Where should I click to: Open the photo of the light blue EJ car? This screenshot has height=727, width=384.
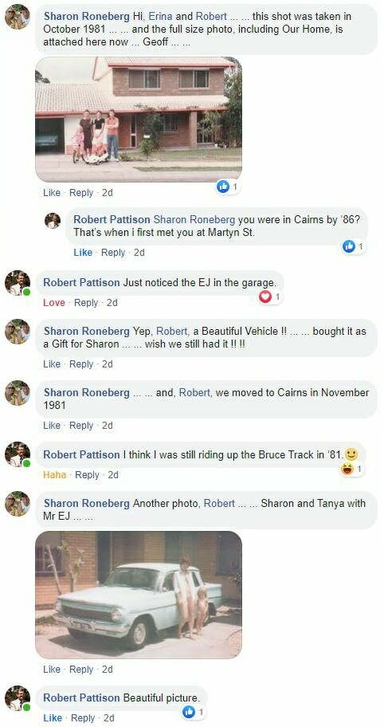point(139,595)
